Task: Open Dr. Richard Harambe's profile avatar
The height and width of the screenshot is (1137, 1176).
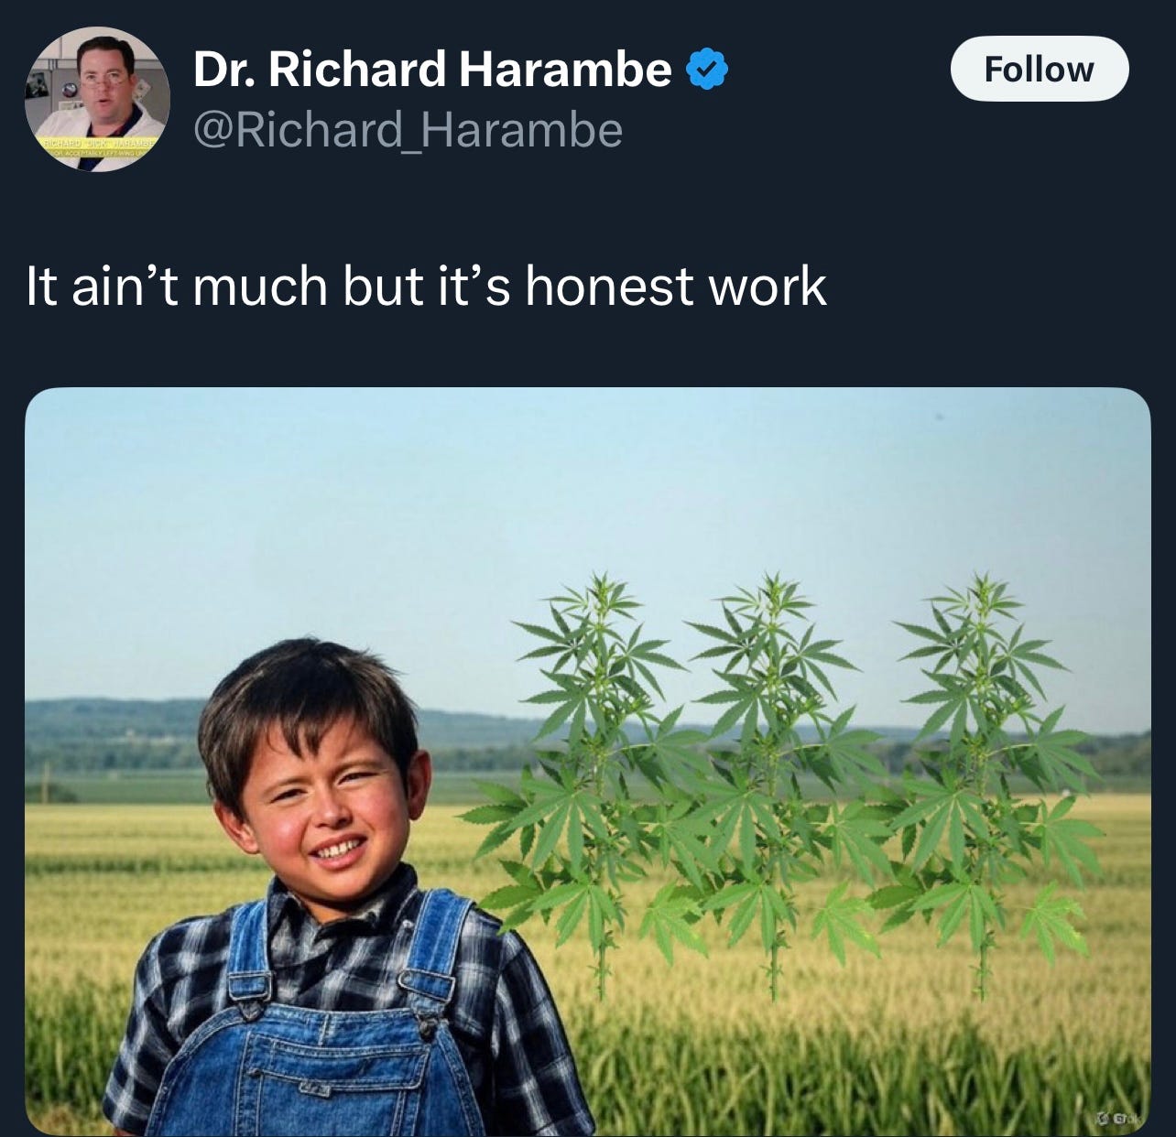Action: click(98, 99)
